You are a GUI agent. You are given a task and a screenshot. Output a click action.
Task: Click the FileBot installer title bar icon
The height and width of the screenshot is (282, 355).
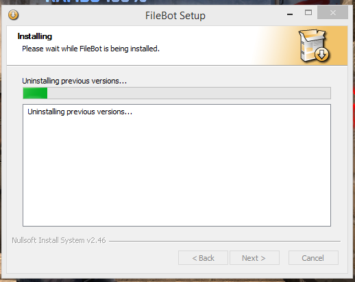tap(13, 15)
